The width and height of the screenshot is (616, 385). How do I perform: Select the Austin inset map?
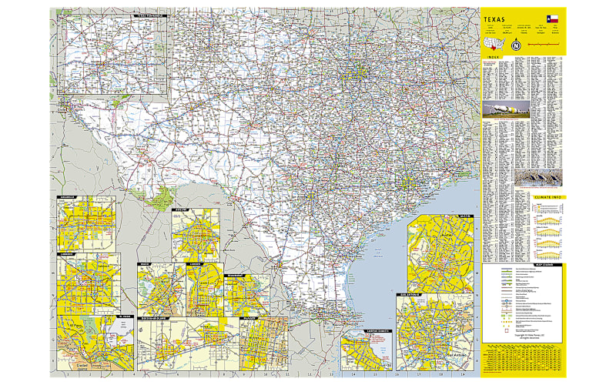pos(440,253)
